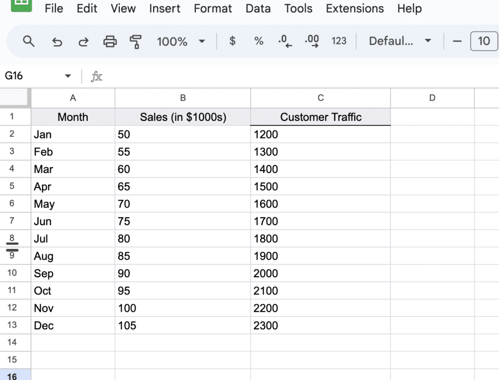The height and width of the screenshot is (380, 499).
Task: Open more number formats 123 button
Action: pos(339,41)
